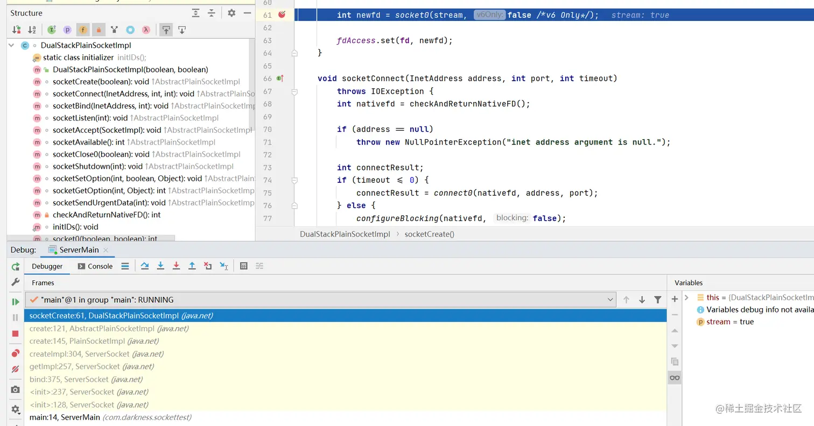Toggle Show Anonymous Classes filter
The width and height of the screenshot is (814, 426).
point(130,30)
